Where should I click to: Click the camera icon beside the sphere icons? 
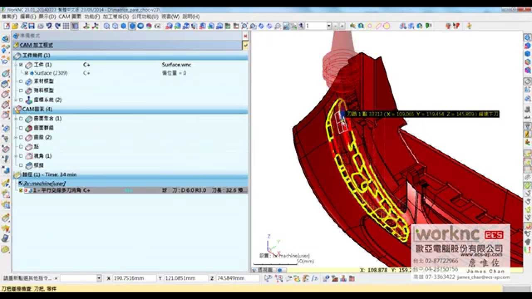click(158, 26)
